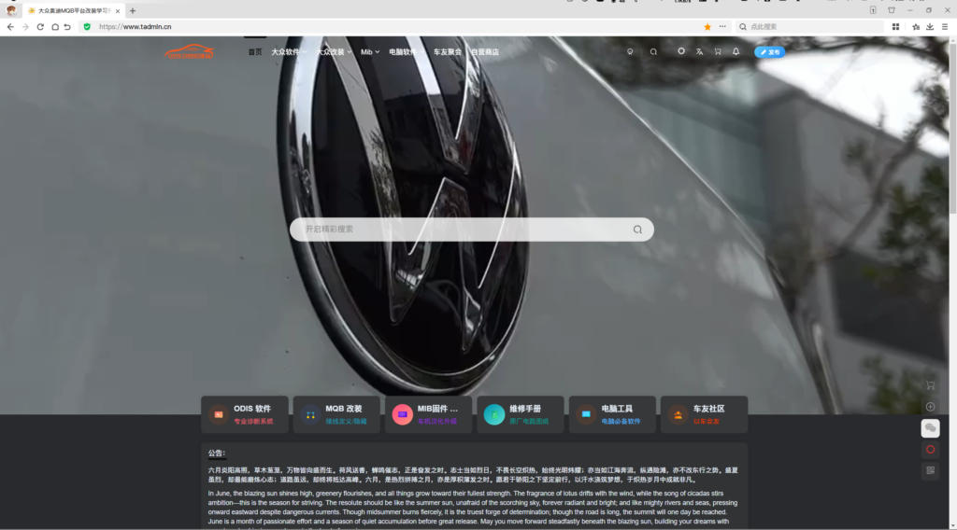The width and height of the screenshot is (957, 530).
Task: Open the ODIS 软件 card
Action: point(245,414)
